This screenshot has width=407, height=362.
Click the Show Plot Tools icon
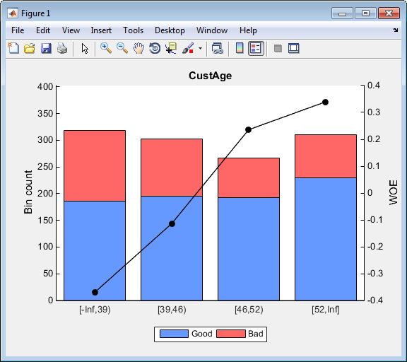[x=294, y=48]
